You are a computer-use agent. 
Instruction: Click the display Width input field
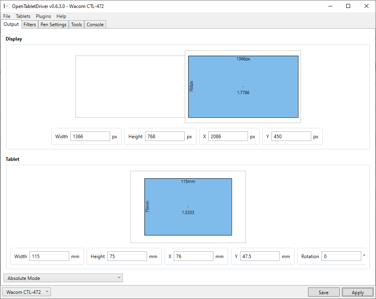(90, 136)
